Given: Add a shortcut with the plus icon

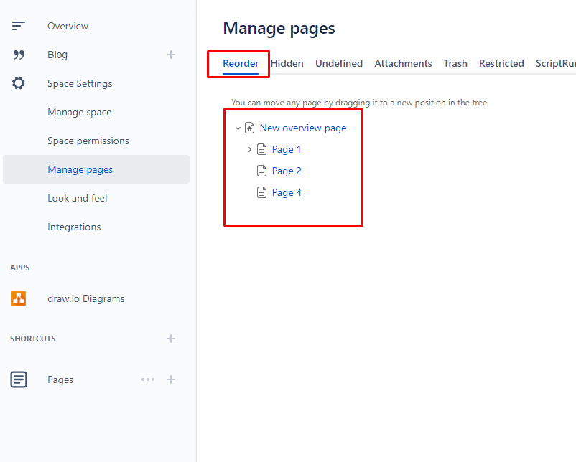Looking at the screenshot, I should click(x=171, y=339).
